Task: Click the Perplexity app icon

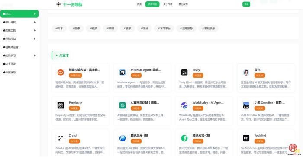Action: point(61,105)
